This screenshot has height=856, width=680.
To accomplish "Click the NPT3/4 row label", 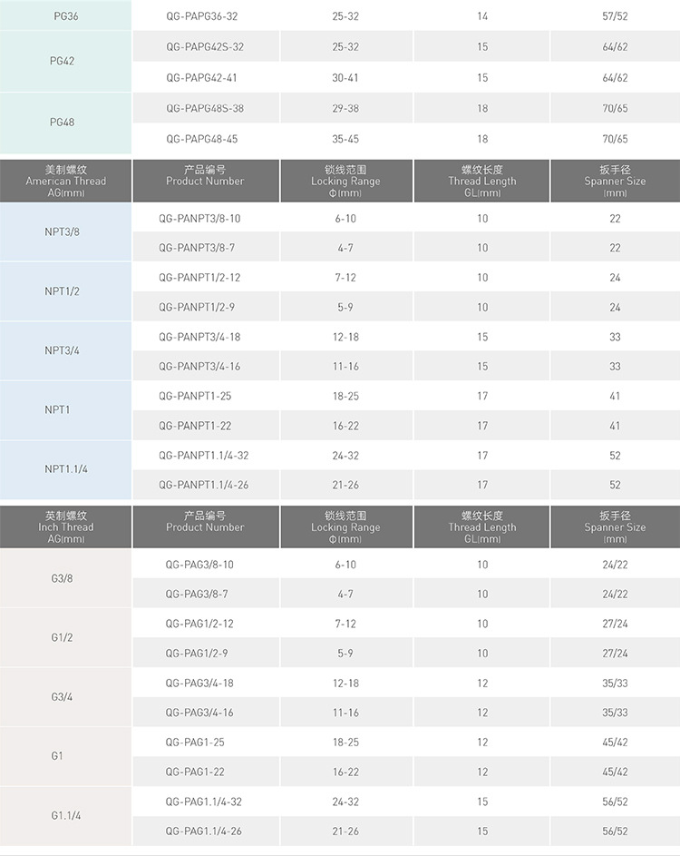I will 63,350.
